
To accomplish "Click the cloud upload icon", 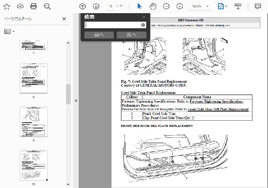I will click(20, 7).
